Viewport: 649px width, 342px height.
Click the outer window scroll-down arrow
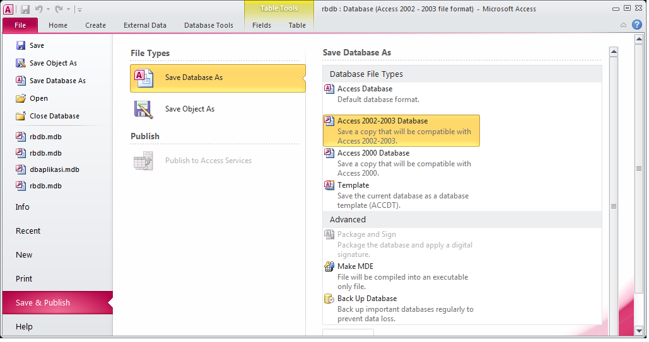click(639, 331)
